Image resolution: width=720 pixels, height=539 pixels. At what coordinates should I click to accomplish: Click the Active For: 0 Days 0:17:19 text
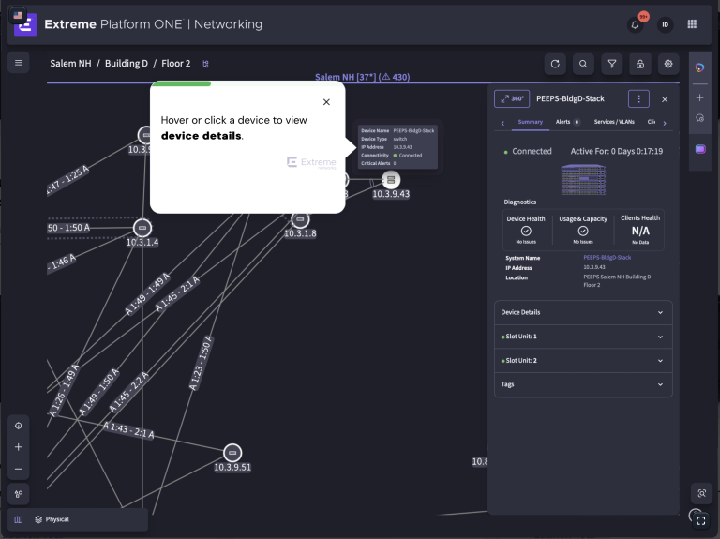point(616,151)
